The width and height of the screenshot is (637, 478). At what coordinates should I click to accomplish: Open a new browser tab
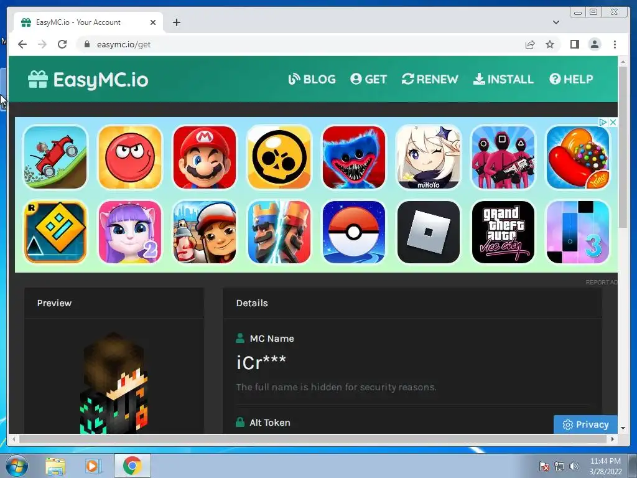[176, 22]
